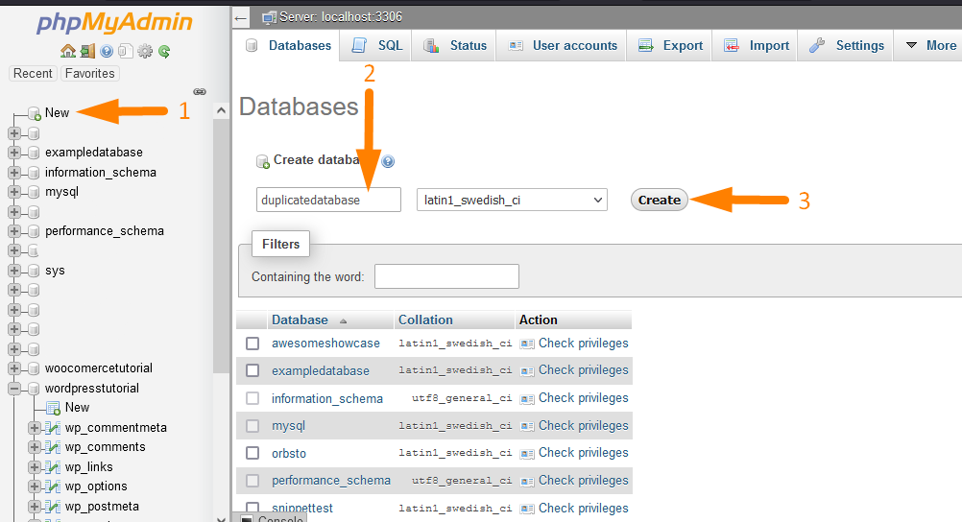Open the Import tab
The image size is (962, 522).
[x=756, y=45]
